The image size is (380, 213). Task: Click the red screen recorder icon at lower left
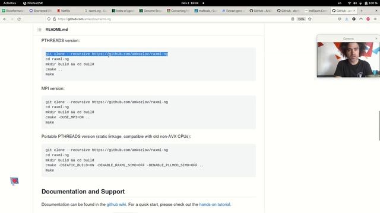[14, 181]
